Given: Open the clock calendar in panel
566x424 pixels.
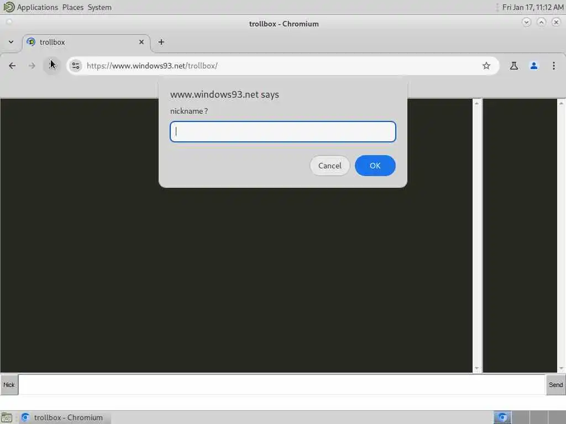Looking at the screenshot, I should click(x=532, y=7).
